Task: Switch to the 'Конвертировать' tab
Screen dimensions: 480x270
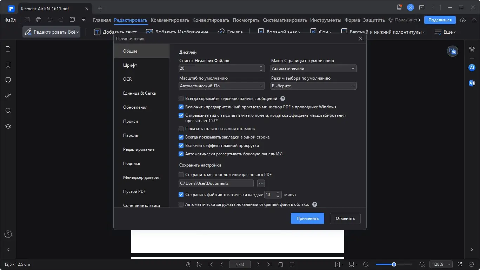Action: click(x=211, y=20)
